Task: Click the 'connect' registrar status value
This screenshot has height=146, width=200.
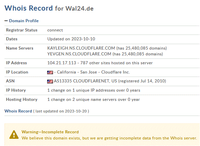Action: point(55,30)
